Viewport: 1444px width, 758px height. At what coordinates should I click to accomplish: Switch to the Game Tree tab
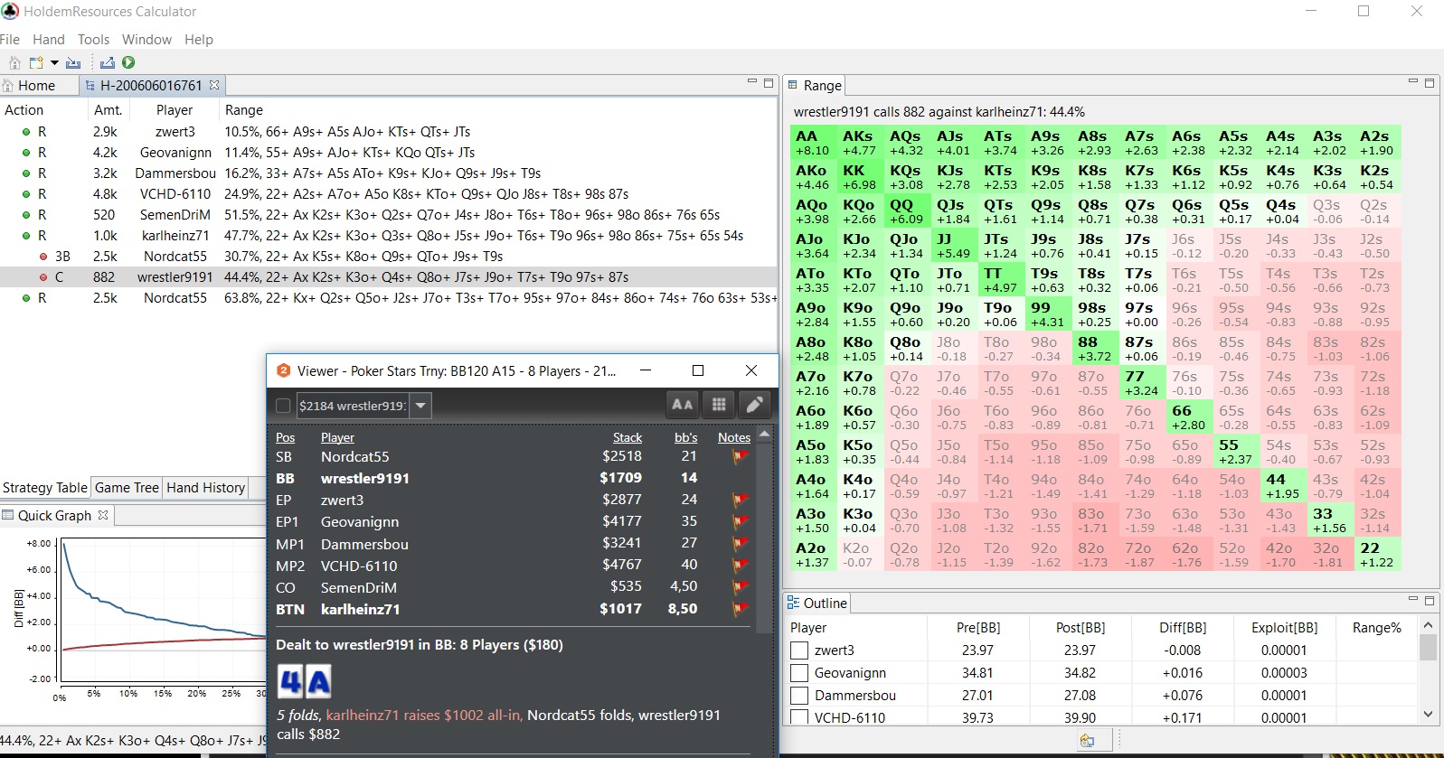(x=127, y=487)
